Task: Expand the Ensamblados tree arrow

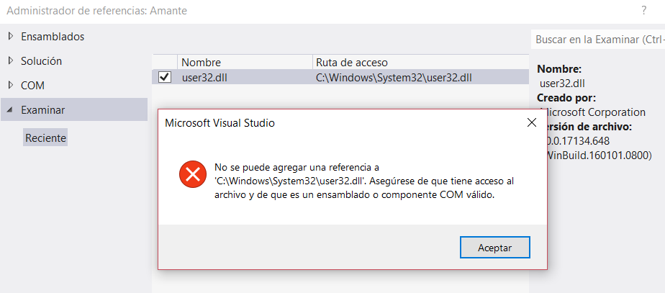Action: [11, 37]
